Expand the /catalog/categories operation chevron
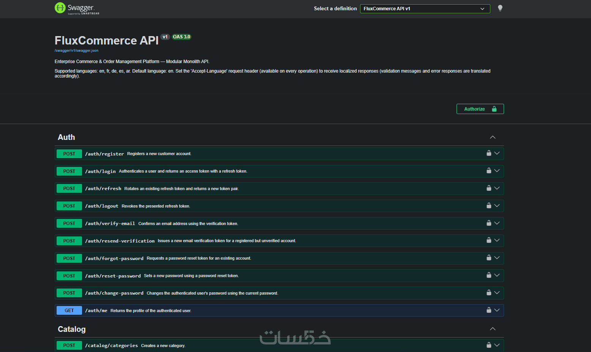 click(497, 346)
